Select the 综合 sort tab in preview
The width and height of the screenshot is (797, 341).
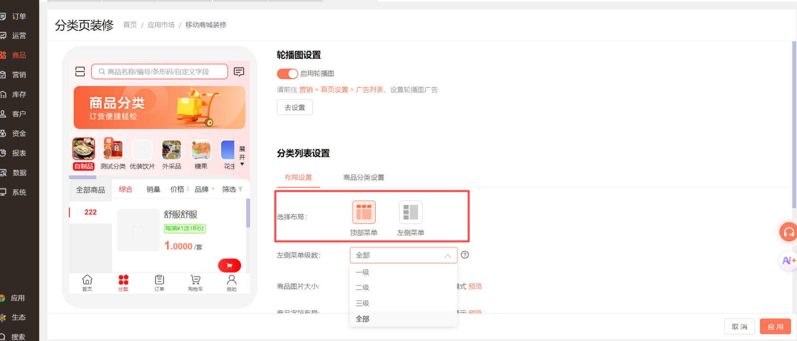coord(126,189)
